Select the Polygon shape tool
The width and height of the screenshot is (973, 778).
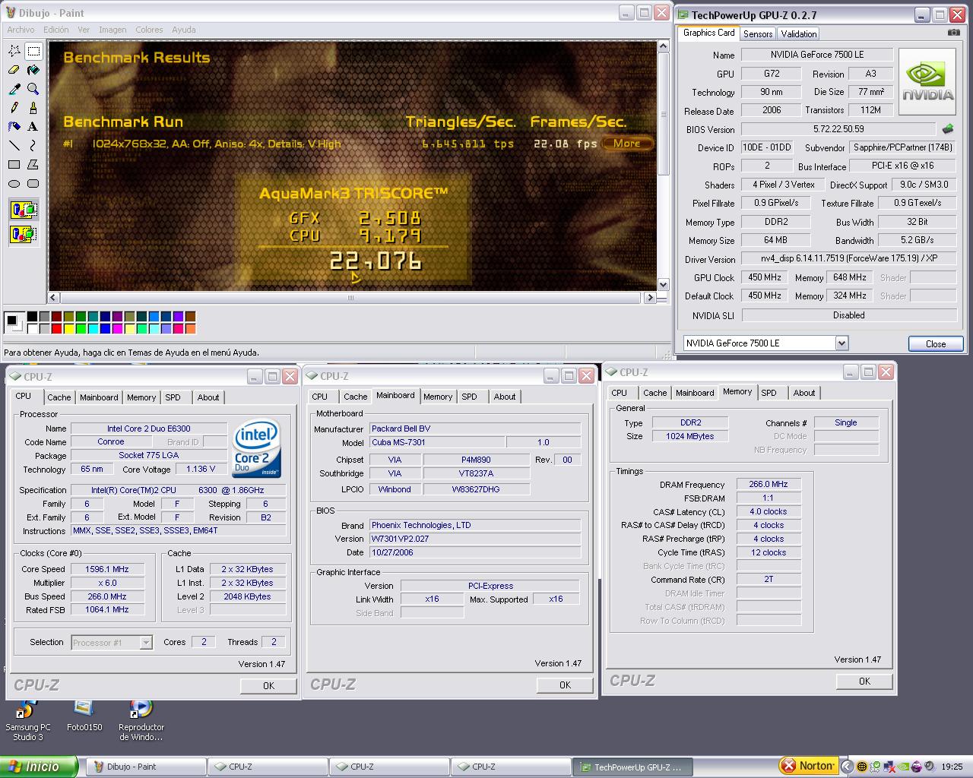click(x=33, y=164)
